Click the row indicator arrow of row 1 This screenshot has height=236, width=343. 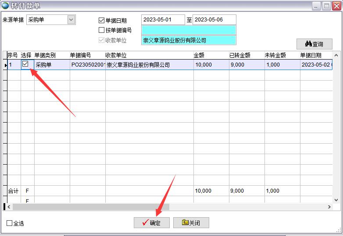pyautogui.click(x=5, y=65)
